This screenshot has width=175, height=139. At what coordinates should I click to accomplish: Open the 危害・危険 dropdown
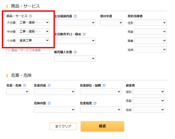tap(18, 92)
